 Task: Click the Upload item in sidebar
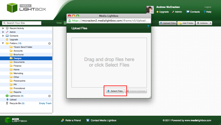tap(13, 100)
